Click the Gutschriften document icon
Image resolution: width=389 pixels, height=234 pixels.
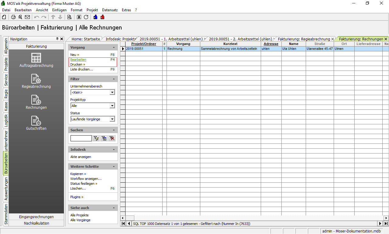tap(36, 121)
